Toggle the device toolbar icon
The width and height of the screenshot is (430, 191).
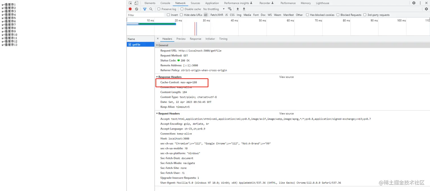pyautogui.click(x=136, y=3)
